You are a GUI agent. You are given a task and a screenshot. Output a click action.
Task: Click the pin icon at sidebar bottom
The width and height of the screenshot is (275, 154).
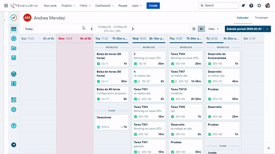[x=14, y=145]
